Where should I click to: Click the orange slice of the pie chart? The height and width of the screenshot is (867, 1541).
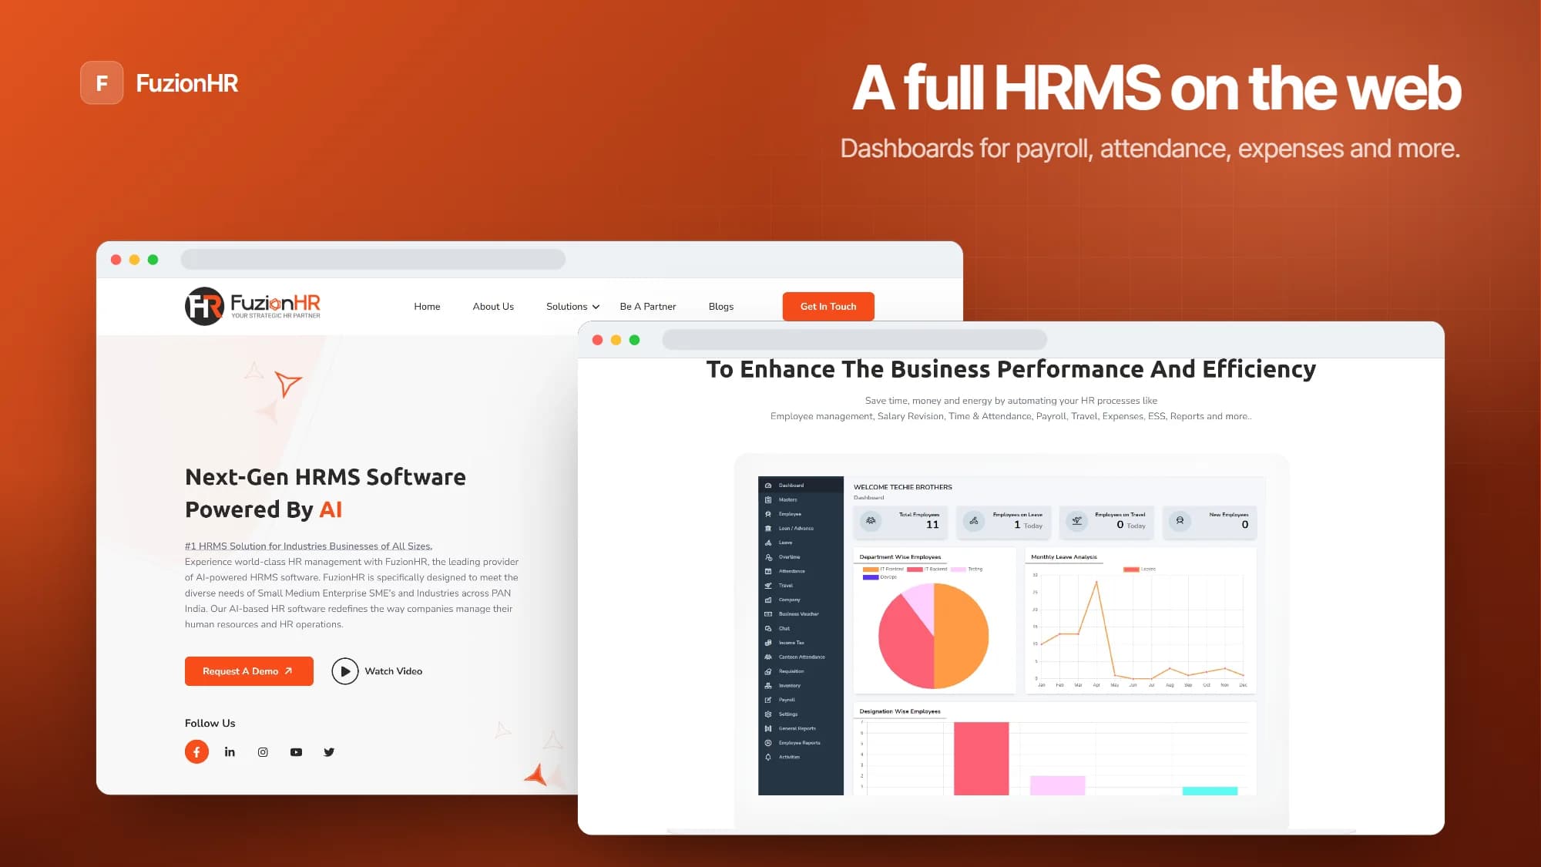[x=962, y=636]
